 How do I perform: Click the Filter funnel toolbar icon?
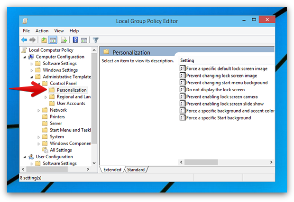pyautogui.click(x=95, y=40)
